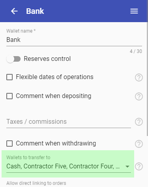Open the hamburger menu
148x187 pixels.
pos(134,11)
